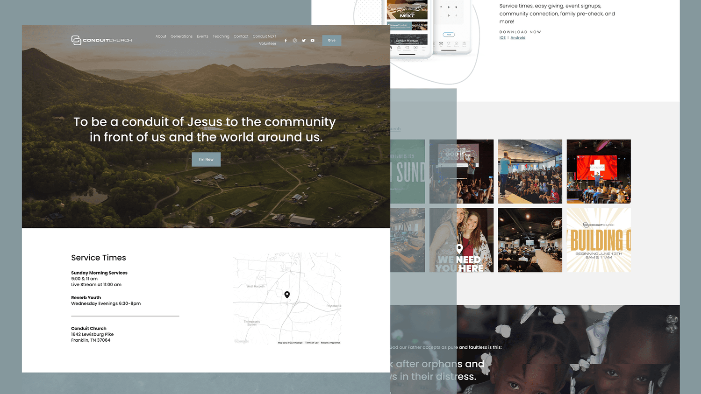The image size is (701, 394).
Task: Click the Reverb Youth text
Action: coord(86,297)
